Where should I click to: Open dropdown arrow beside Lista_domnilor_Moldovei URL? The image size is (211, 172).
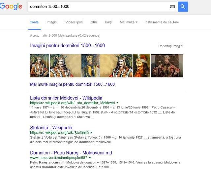pyautogui.click(x=117, y=103)
